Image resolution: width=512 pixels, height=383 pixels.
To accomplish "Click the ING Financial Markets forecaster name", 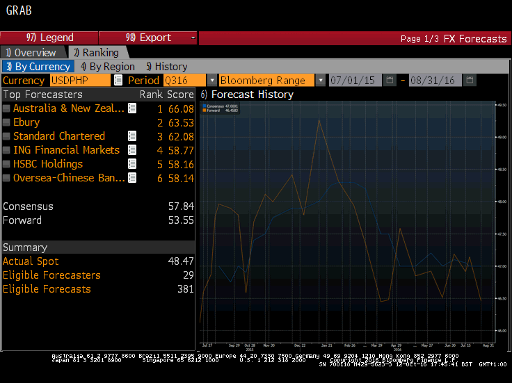I will [x=66, y=150].
